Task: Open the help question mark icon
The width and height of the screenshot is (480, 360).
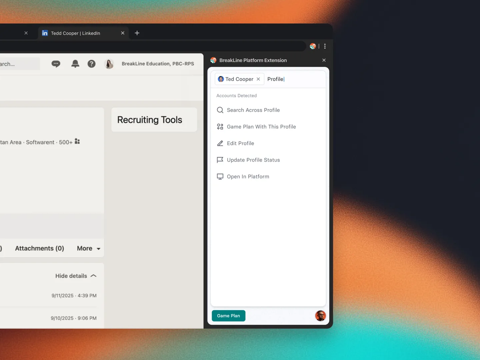Action: coord(91,64)
